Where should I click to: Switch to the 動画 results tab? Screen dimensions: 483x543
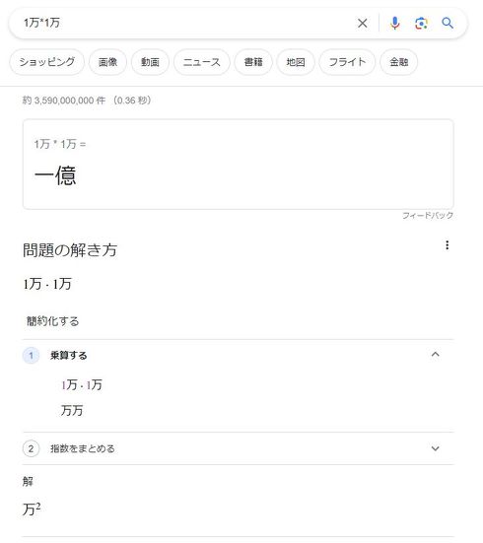(x=150, y=62)
